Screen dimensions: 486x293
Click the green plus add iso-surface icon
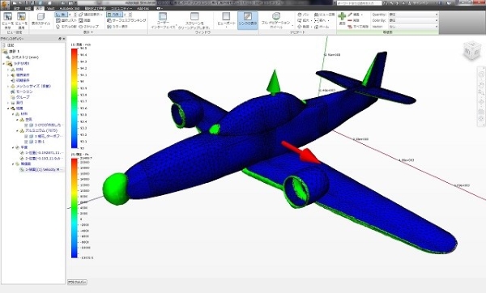tap(342, 16)
